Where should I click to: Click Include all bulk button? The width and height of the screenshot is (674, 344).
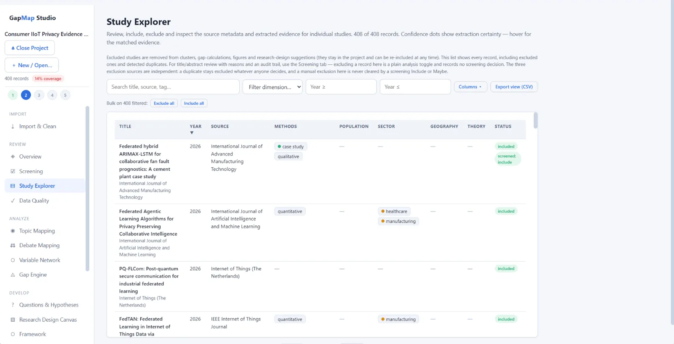pyautogui.click(x=194, y=103)
